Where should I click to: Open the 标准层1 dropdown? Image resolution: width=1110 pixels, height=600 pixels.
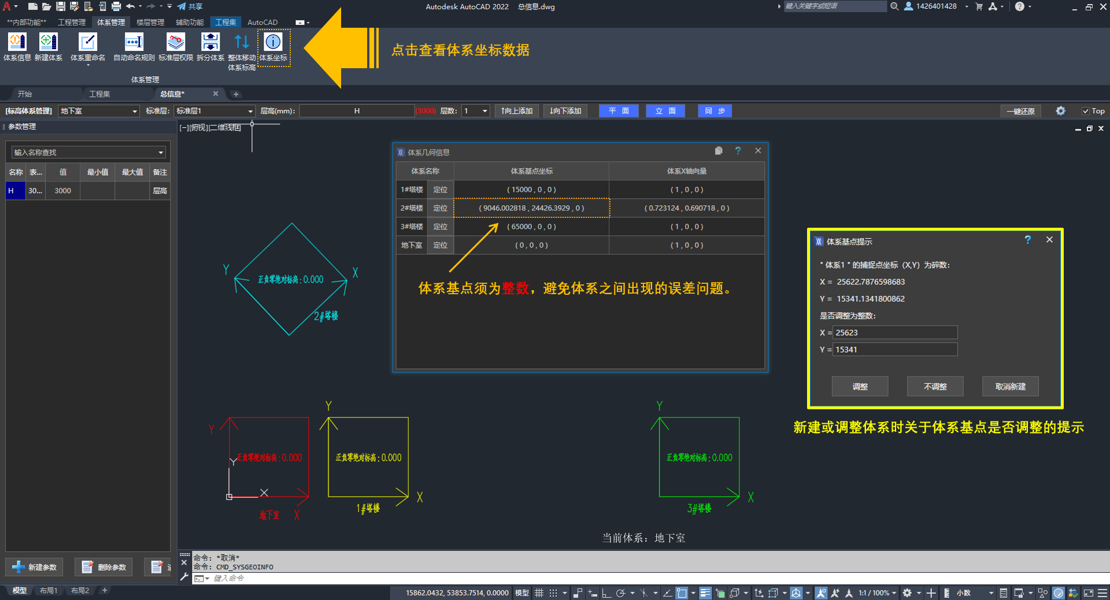click(x=250, y=111)
